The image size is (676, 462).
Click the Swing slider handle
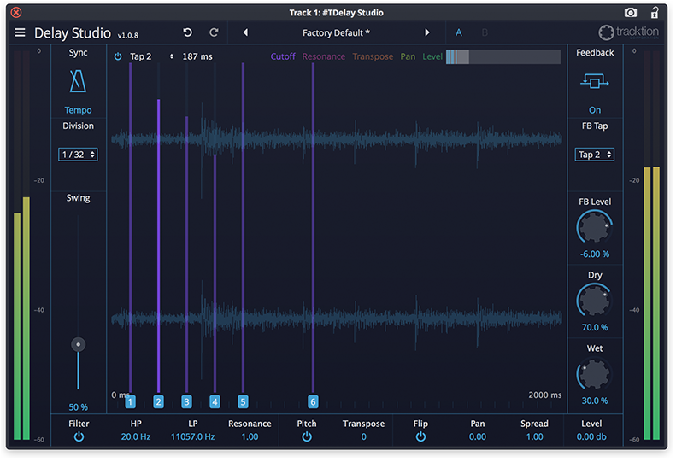coord(78,344)
